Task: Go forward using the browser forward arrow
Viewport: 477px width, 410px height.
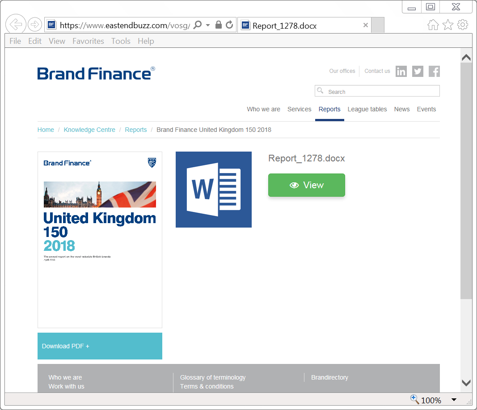Action: (35, 24)
